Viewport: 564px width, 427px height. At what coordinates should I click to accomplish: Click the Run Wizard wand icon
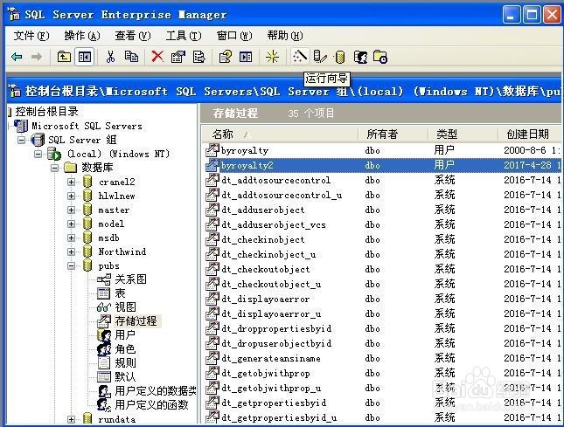pyautogui.click(x=300, y=57)
